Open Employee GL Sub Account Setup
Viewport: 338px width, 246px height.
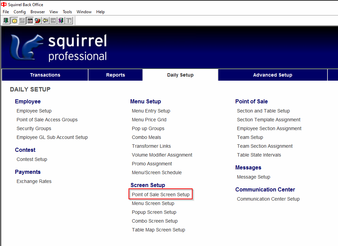click(52, 138)
